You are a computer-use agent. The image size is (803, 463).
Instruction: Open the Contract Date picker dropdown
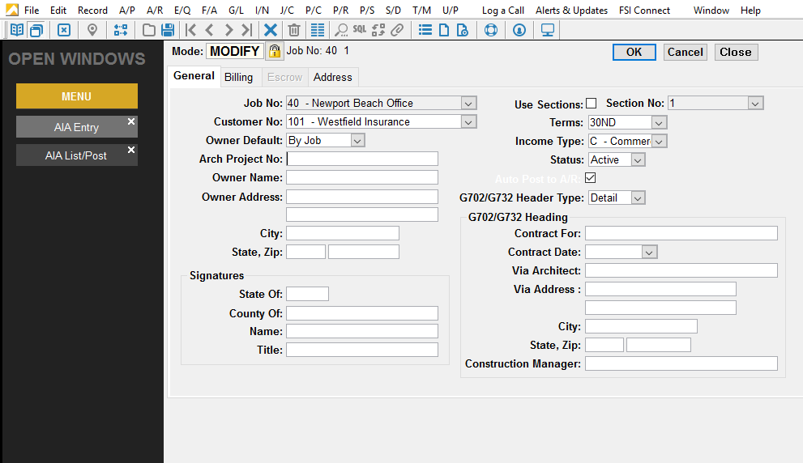pos(649,253)
